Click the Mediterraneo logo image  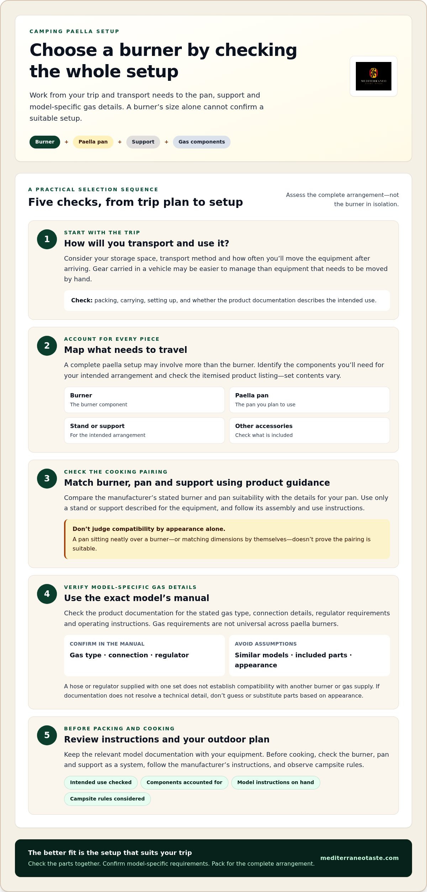pyautogui.click(x=374, y=76)
